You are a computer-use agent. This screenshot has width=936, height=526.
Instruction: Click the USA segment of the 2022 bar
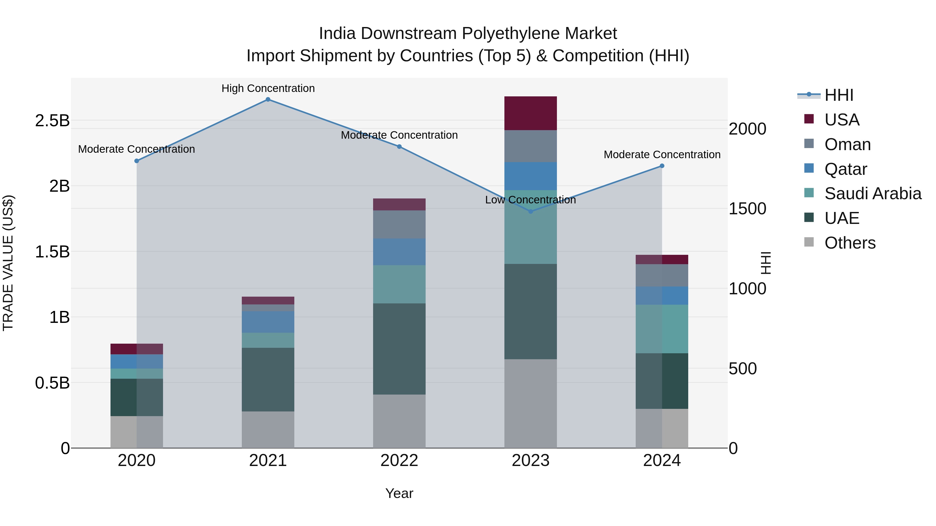(399, 204)
